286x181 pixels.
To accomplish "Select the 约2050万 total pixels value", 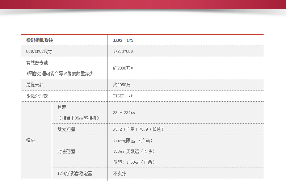I will coord(122,85).
